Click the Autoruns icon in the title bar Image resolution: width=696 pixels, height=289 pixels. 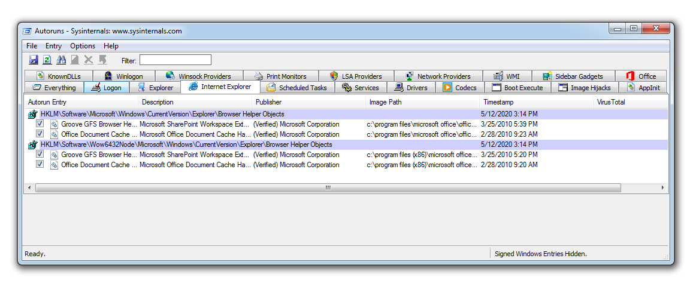27,30
